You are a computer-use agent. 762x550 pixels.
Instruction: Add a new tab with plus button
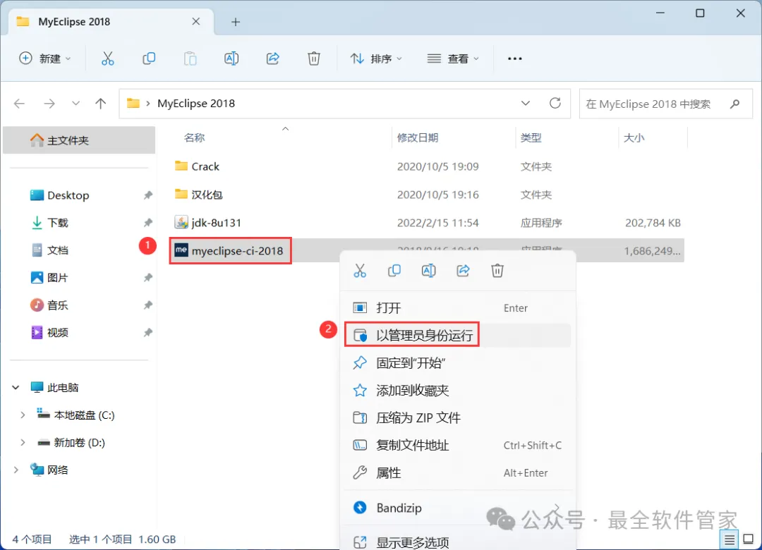point(236,22)
